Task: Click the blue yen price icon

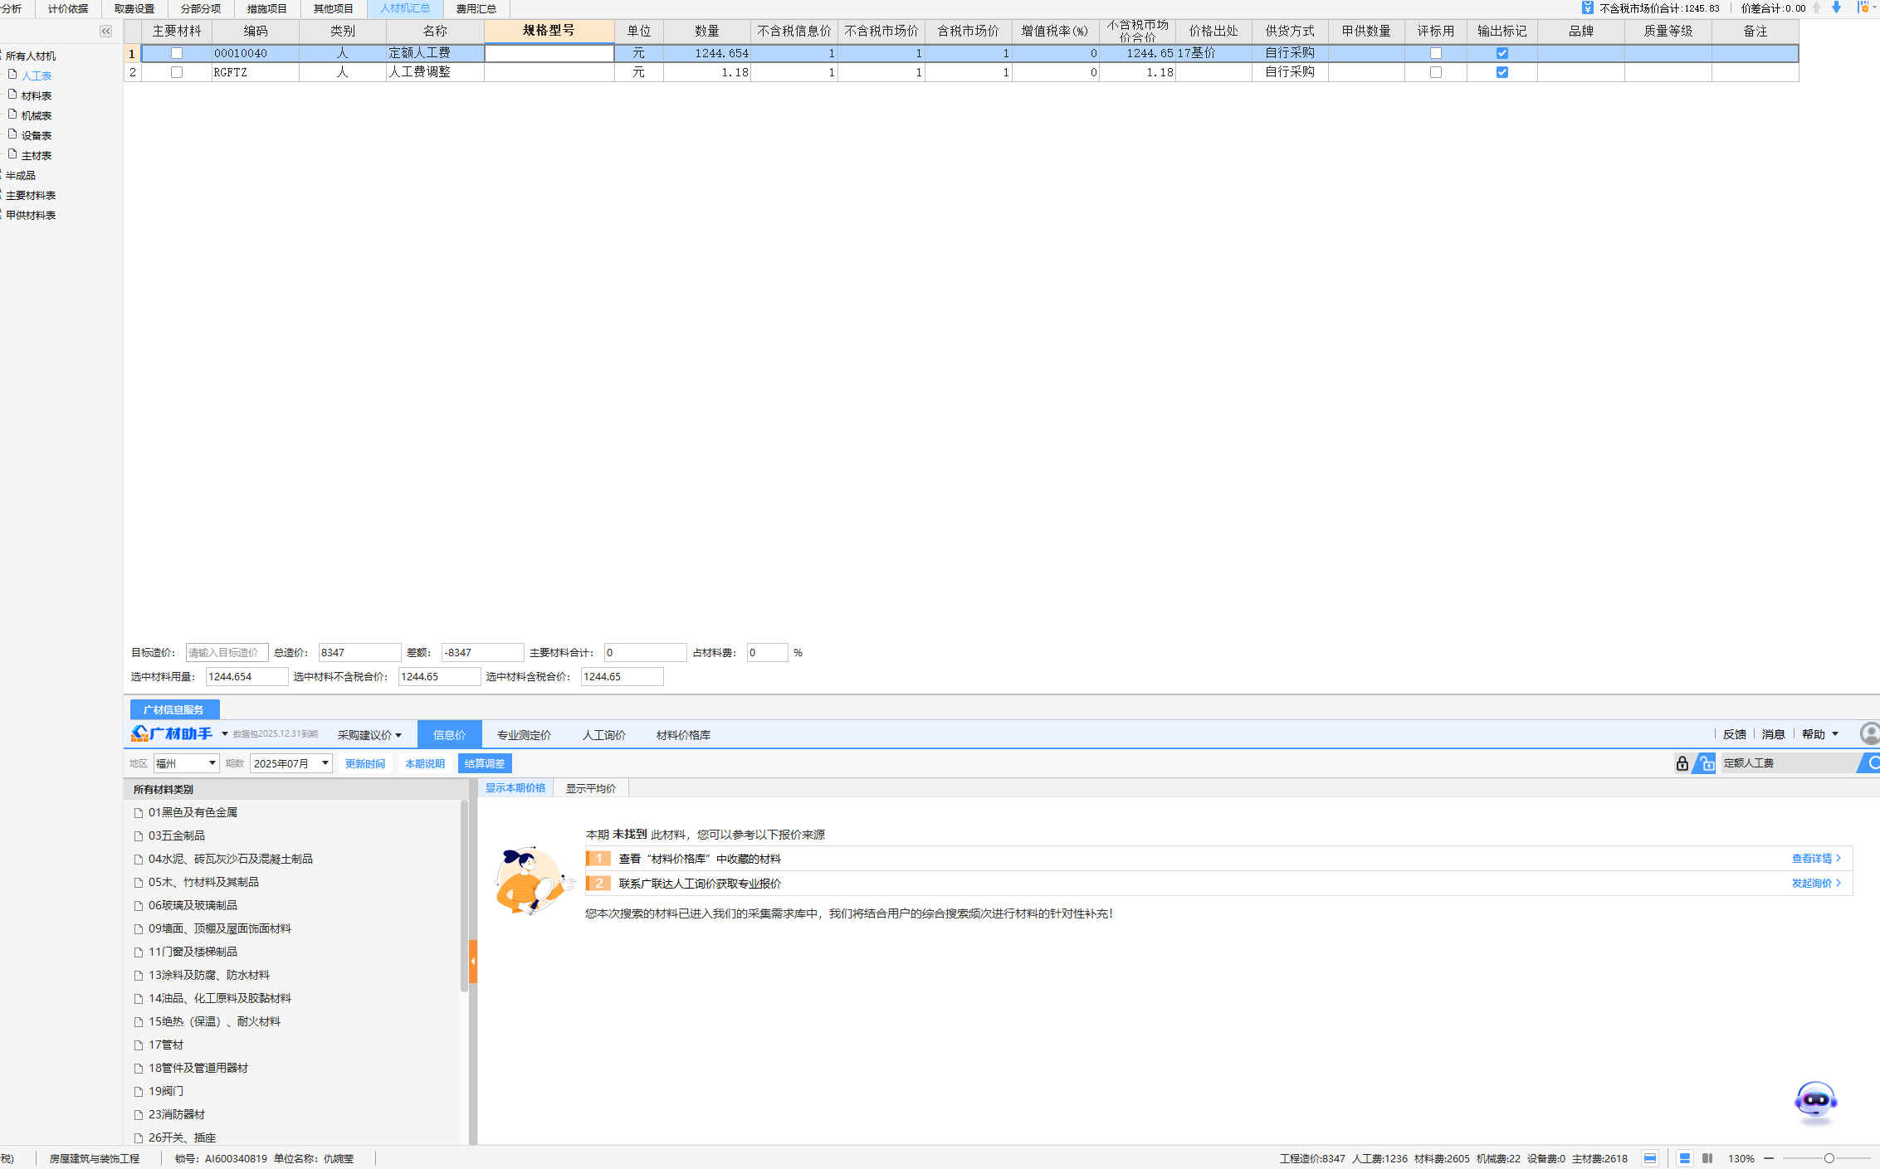Action: click(x=1587, y=7)
